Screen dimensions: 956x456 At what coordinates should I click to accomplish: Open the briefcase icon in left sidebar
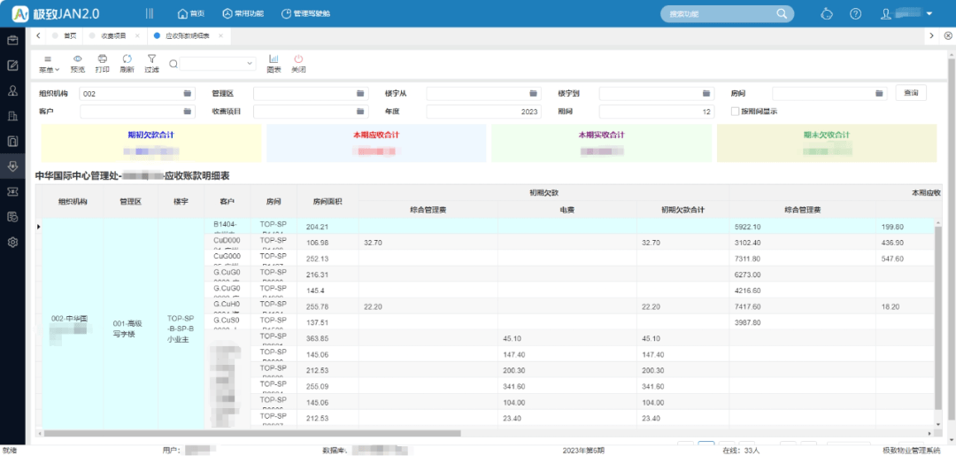pos(13,40)
